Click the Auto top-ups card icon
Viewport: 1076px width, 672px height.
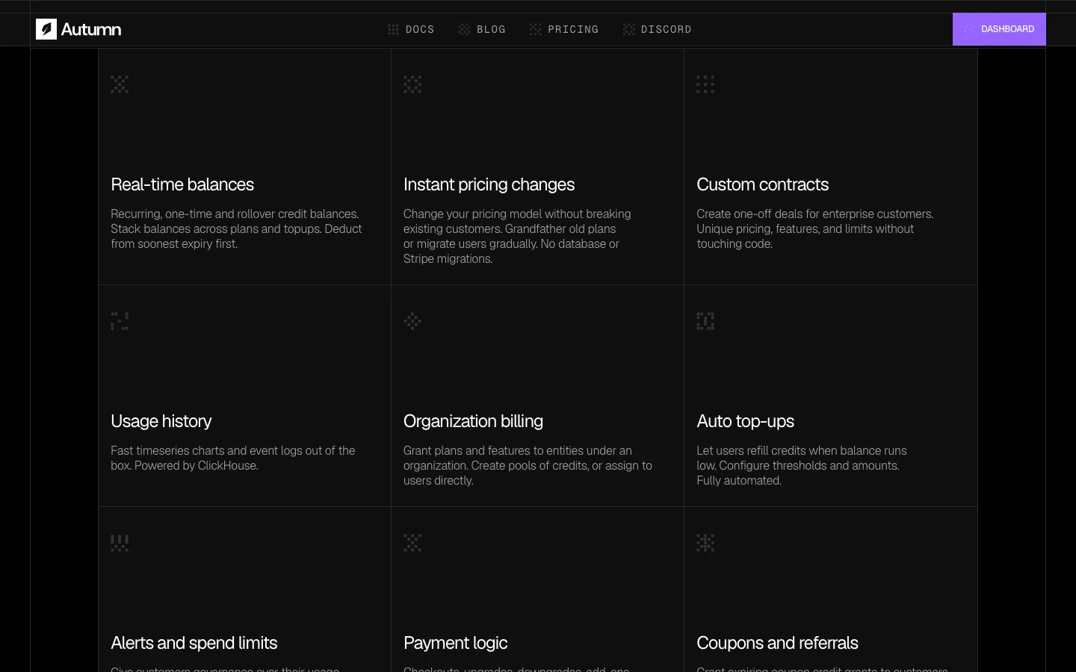coord(705,321)
